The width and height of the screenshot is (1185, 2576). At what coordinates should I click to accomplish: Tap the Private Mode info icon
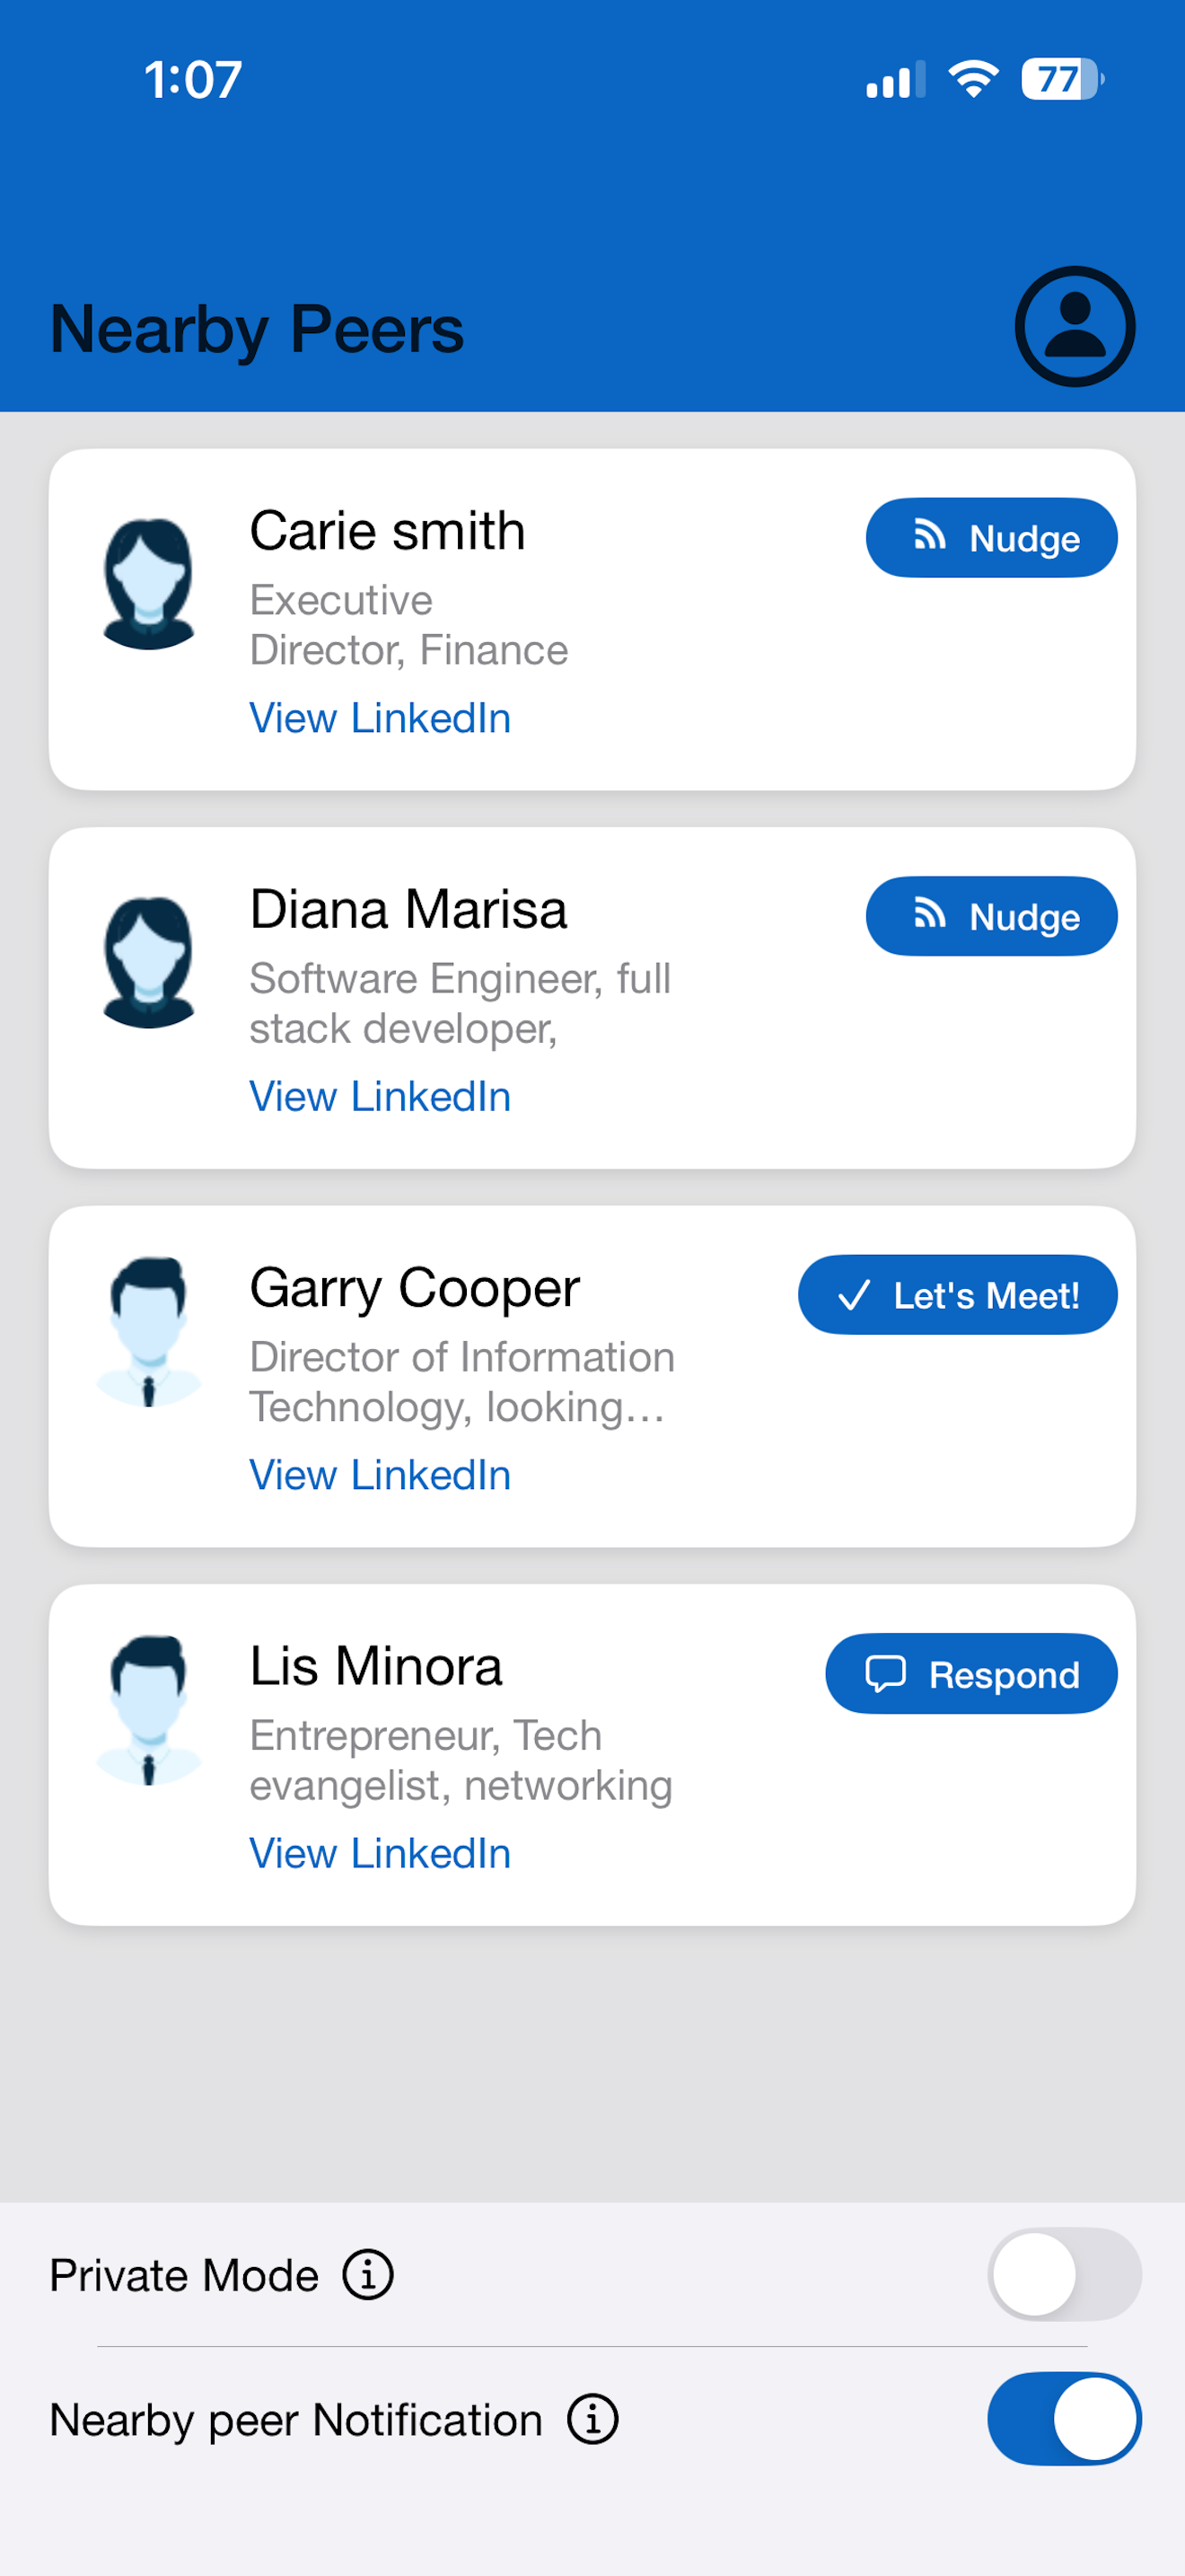[x=368, y=2275]
